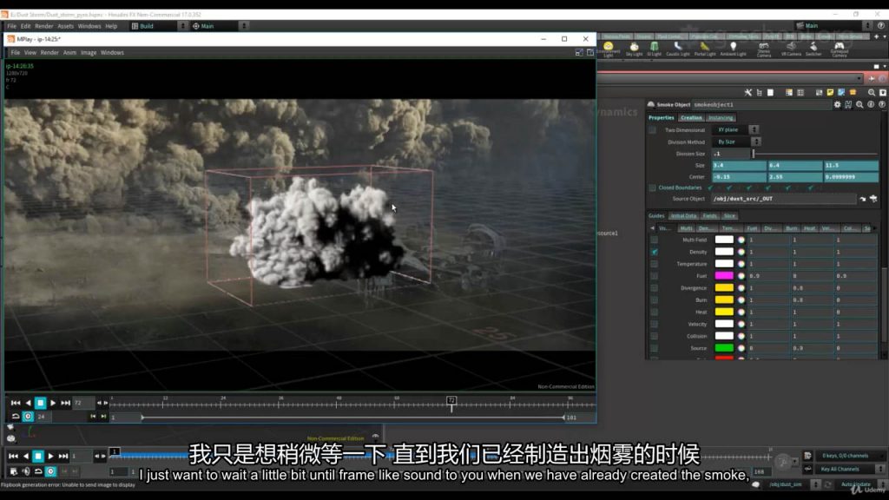Enable the Two Dimensional checkbox
889x500 pixels.
[x=653, y=130]
